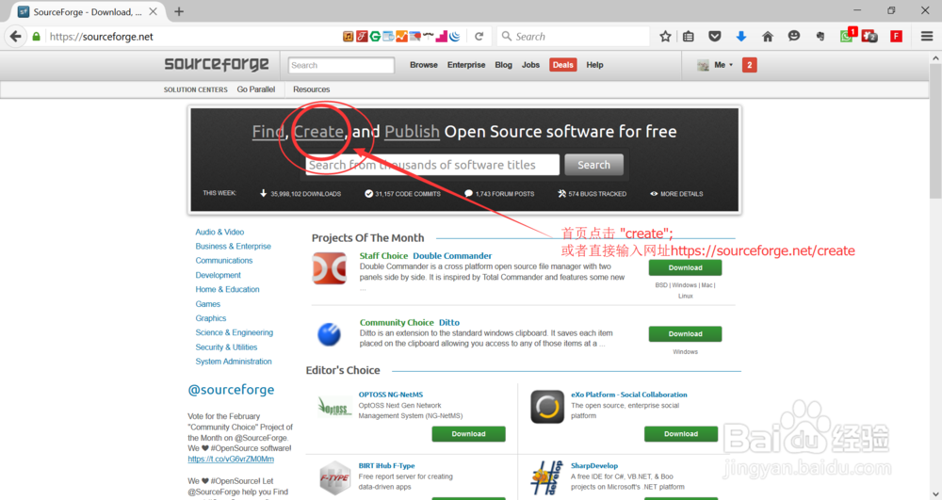
Task: Browse the System Administration category
Action: pos(233,362)
